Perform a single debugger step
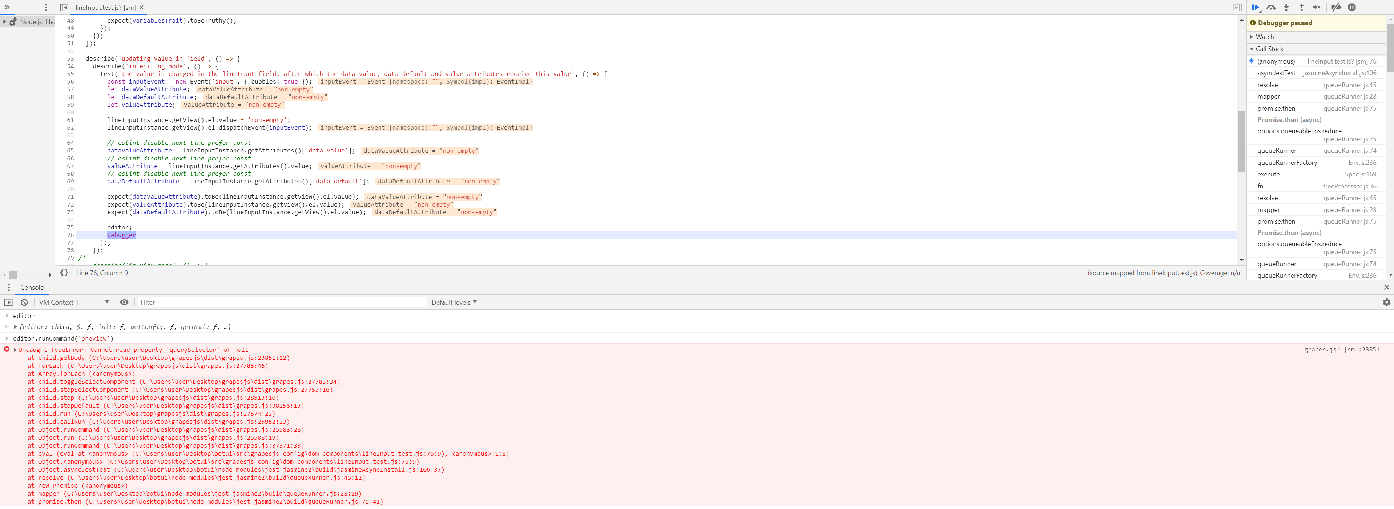 (x=1316, y=7)
